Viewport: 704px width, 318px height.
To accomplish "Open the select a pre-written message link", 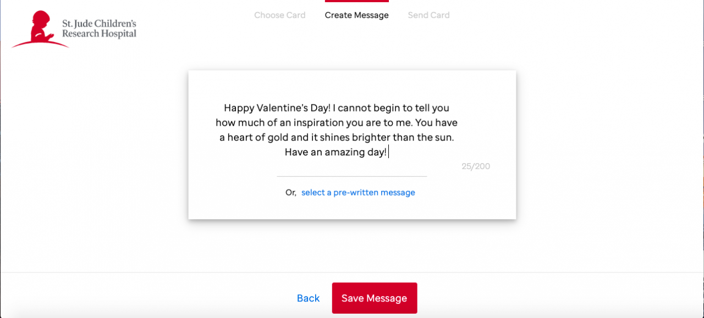I will [x=358, y=193].
